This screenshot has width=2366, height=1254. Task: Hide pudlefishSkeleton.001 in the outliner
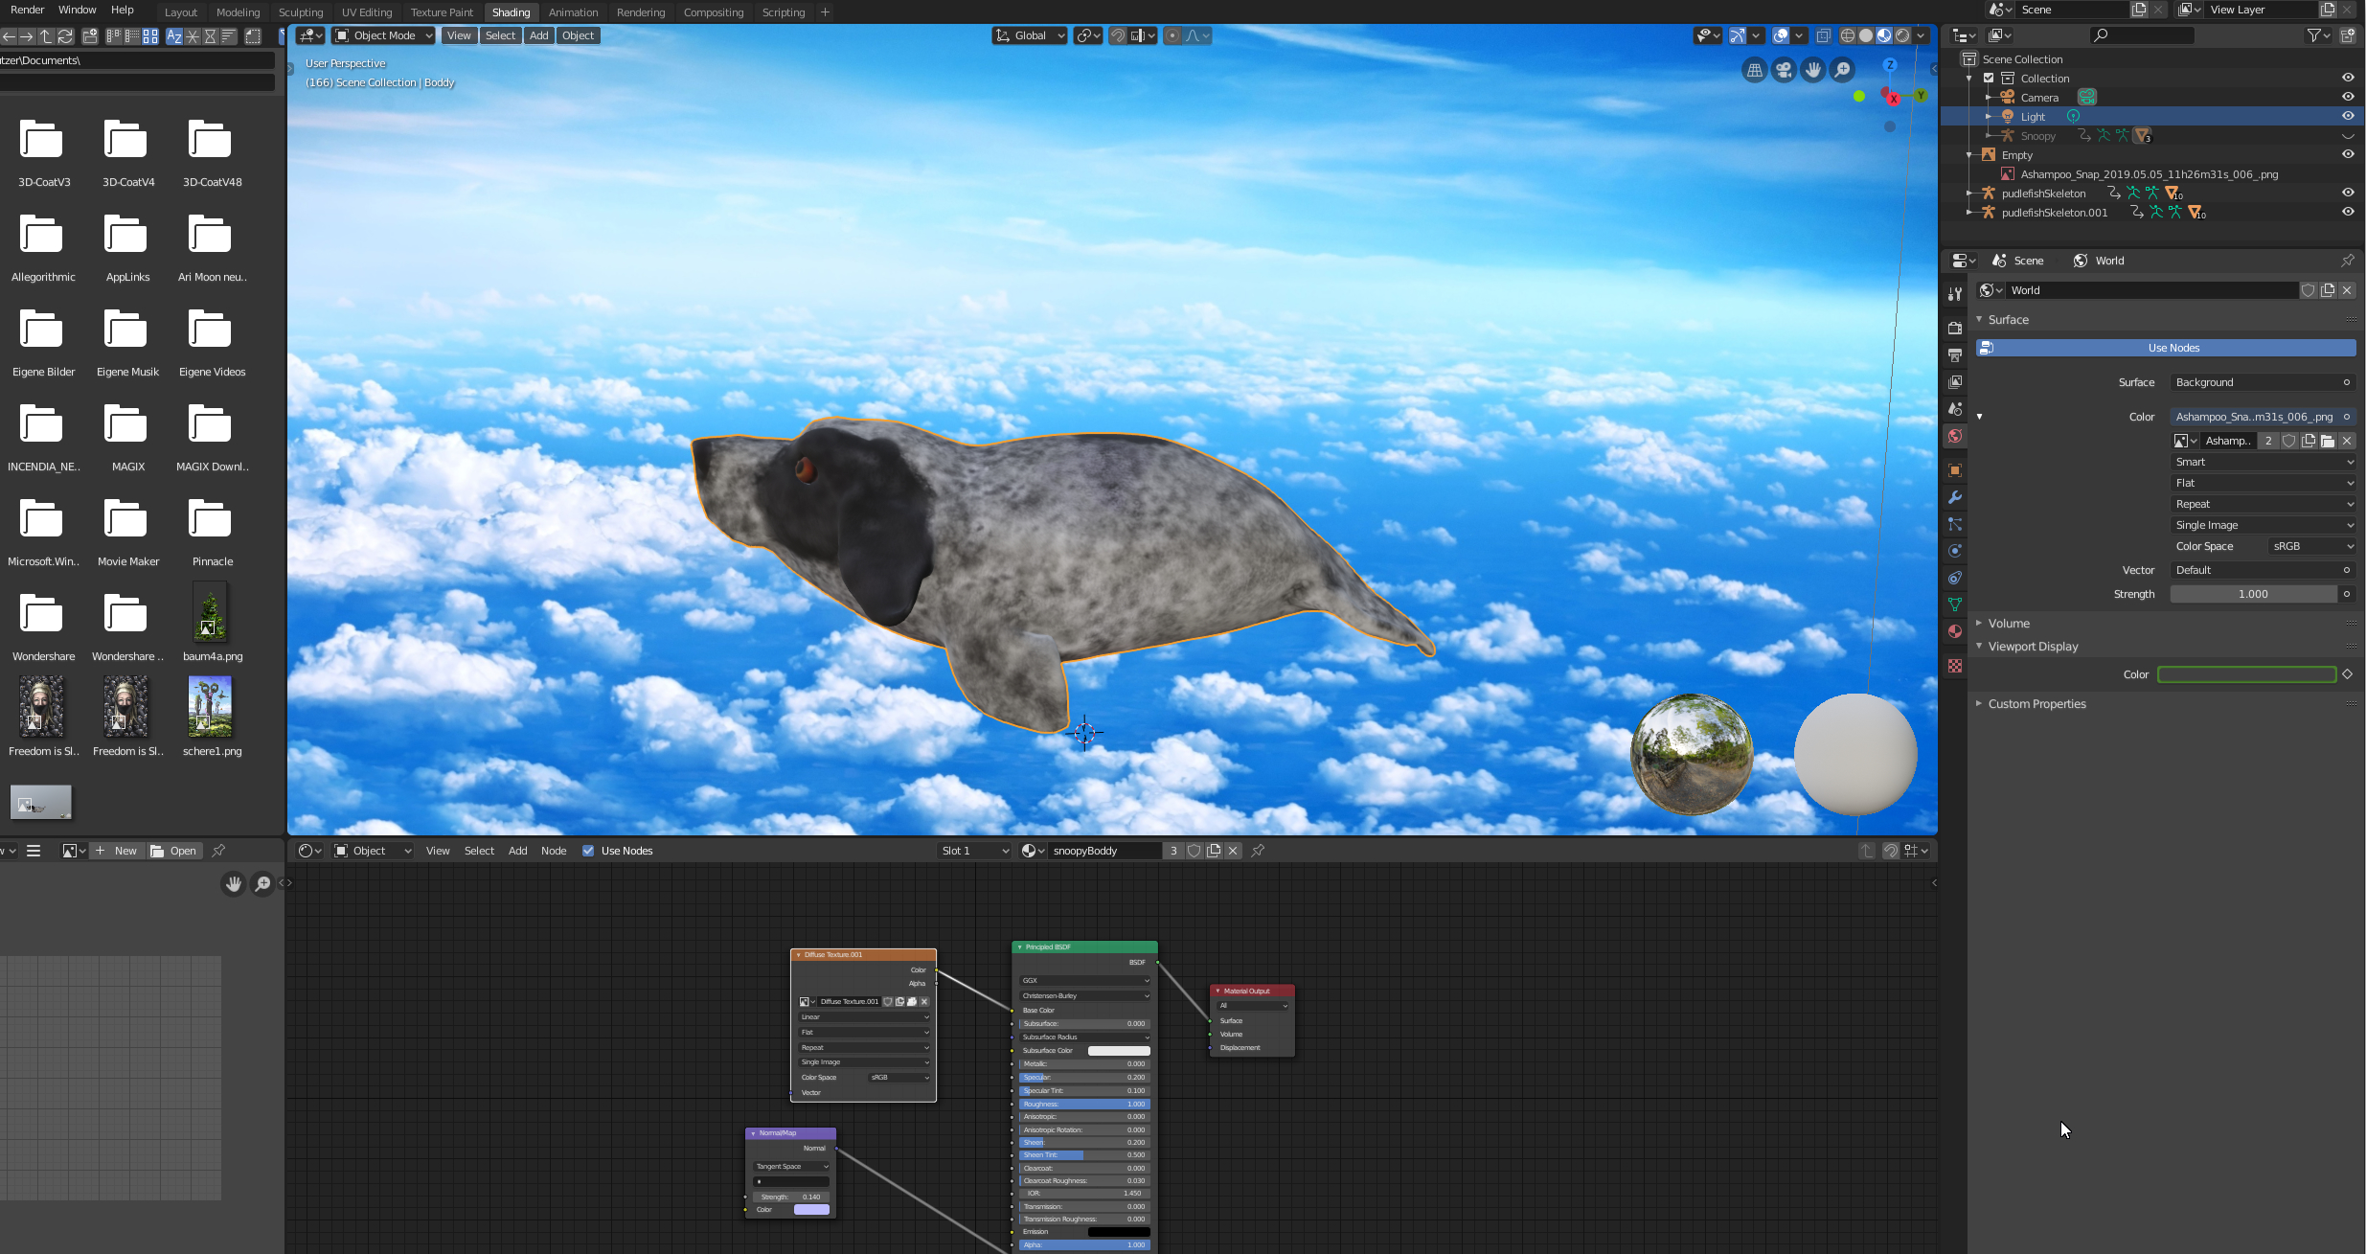pyautogui.click(x=2348, y=212)
